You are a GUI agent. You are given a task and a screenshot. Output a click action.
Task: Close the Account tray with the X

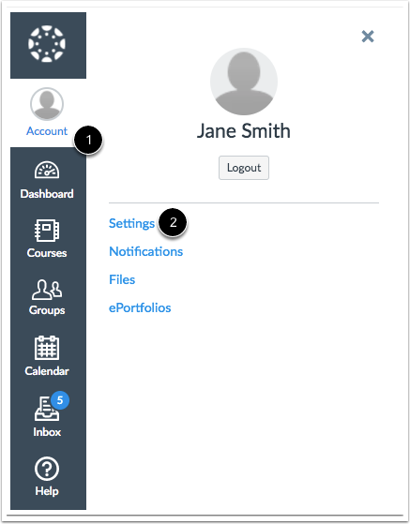point(368,37)
